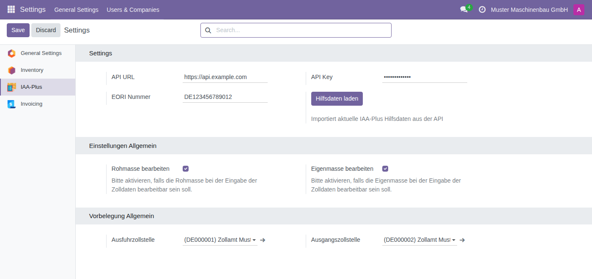Viewport: 592px width, 279px height.
Task: Switch to Invoicing sidebar tab
Action: [x=38, y=104]
